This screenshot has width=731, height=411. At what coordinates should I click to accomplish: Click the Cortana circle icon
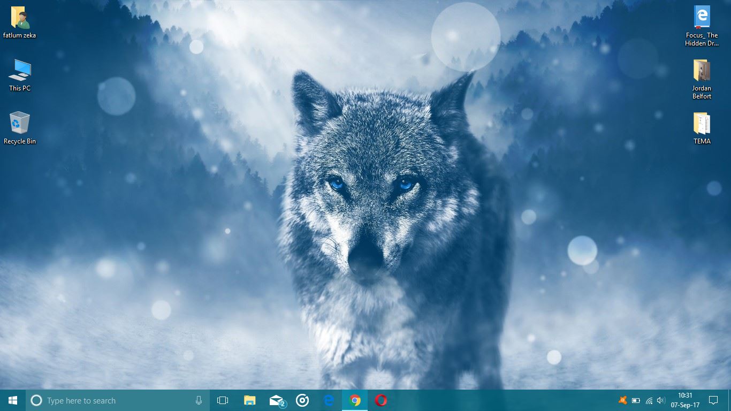(x=36, y=400)
